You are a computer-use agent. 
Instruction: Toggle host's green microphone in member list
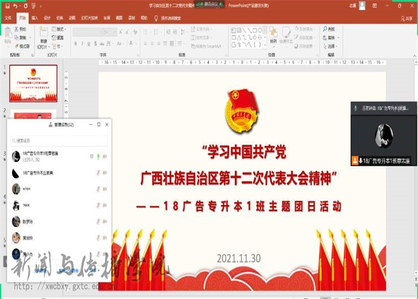tap(98, 157)
